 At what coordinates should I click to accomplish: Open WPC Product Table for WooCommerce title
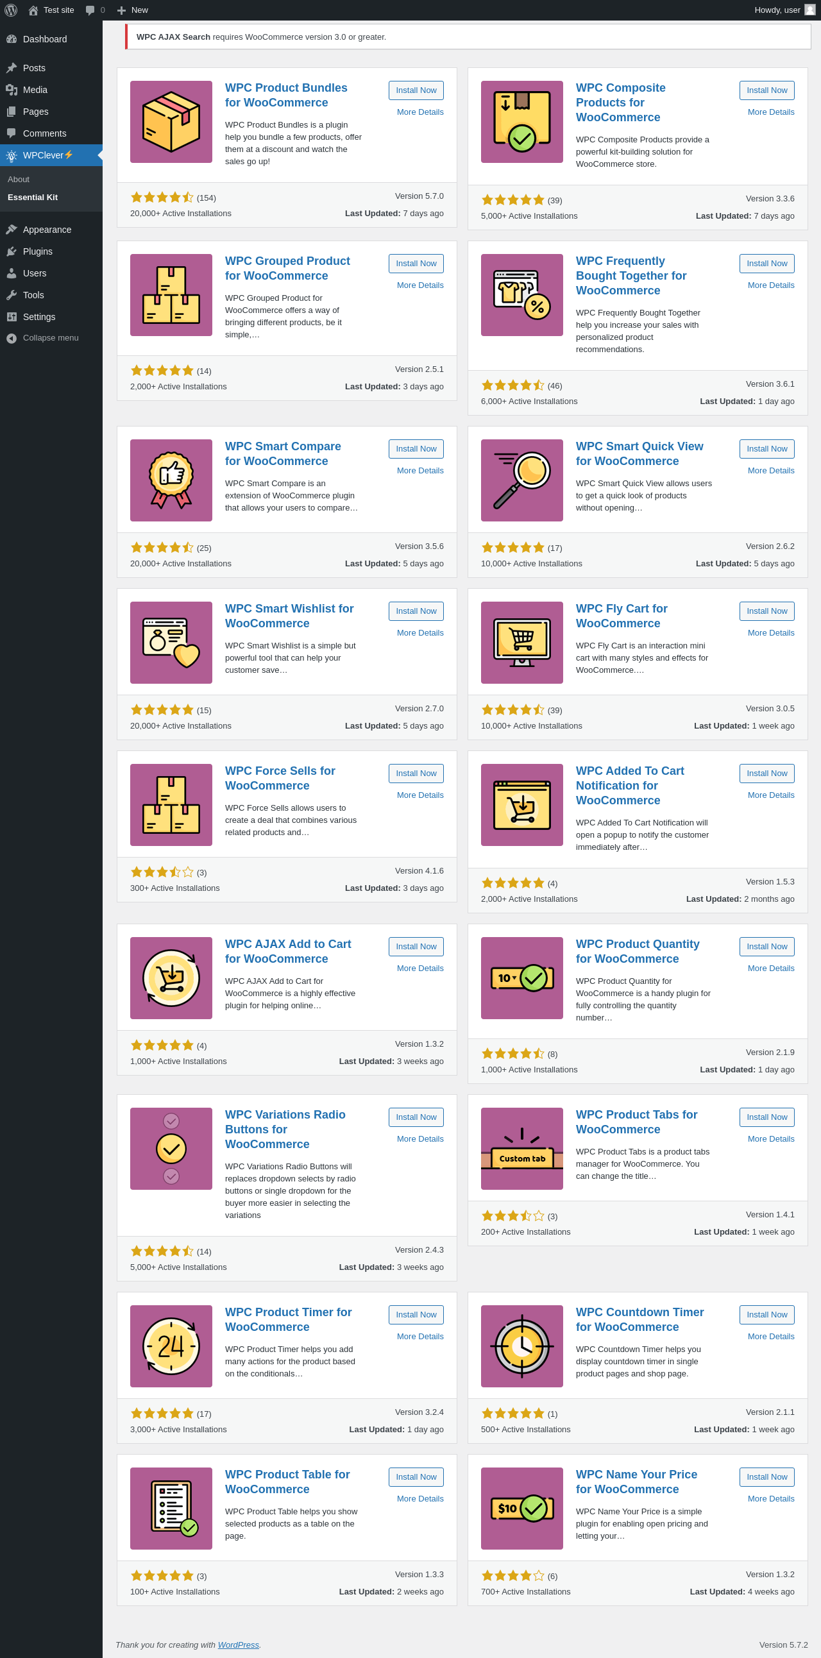[287, 1482]
